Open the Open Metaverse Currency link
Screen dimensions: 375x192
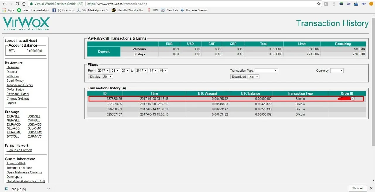point(25,172)
